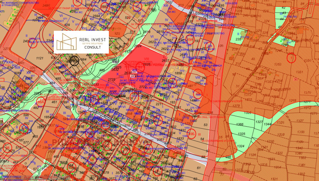Select parcel label 2624
This screenshot has height=181, width=319.
[x=138, y=46]
